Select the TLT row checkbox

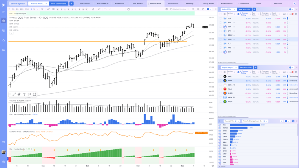pos(220,43)
